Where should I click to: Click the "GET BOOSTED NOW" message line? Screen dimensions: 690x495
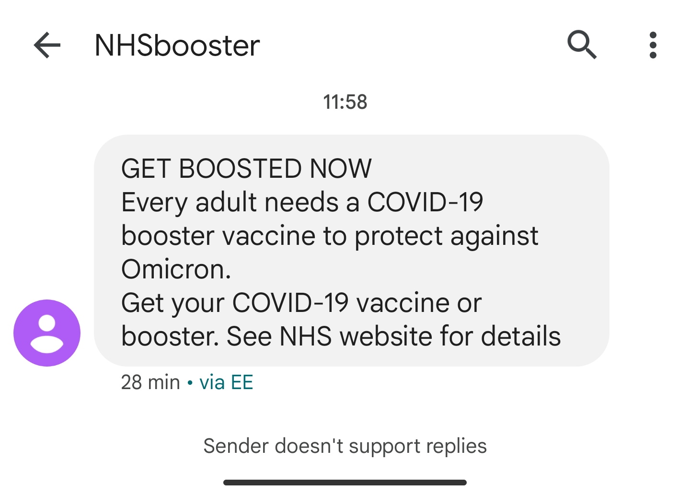click(246, 169)
